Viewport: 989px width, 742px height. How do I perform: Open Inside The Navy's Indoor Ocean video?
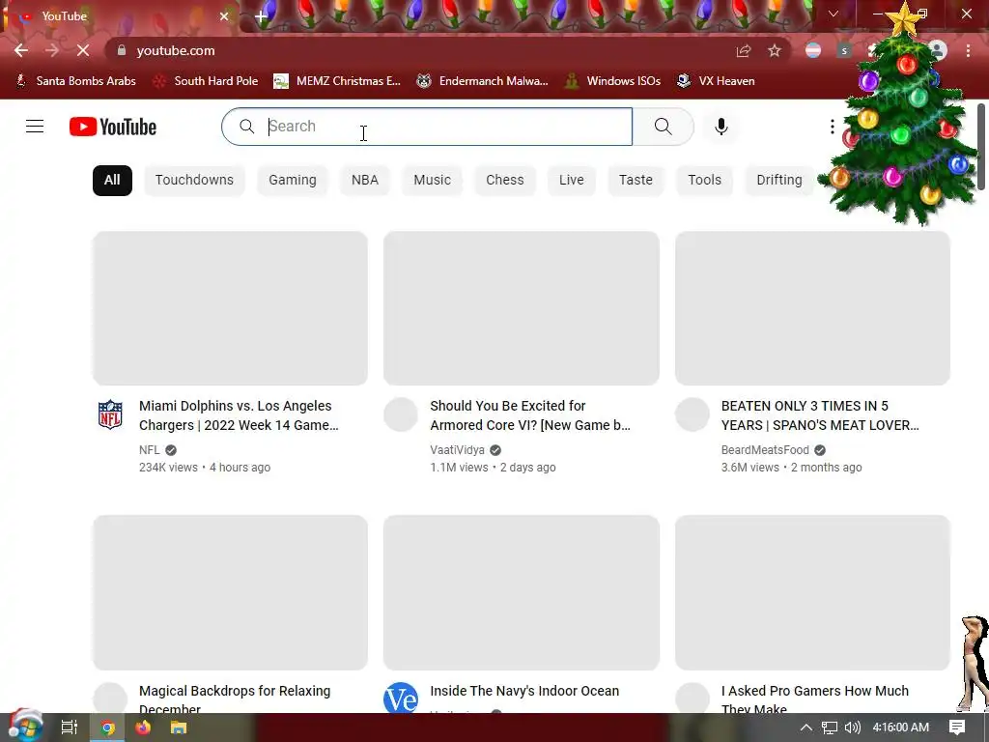coord(524,691)
